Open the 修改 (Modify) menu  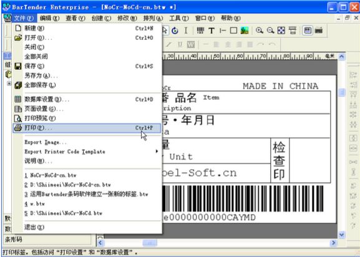pyautogui.click(x=127, y=18)
